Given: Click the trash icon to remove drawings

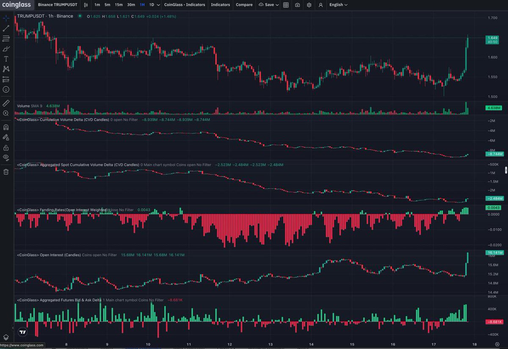Looking at the screenshot, I should [6, 172].
